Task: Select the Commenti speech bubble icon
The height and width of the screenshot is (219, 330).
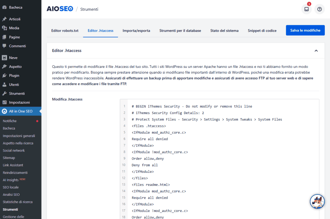Action: coord(4,46)
